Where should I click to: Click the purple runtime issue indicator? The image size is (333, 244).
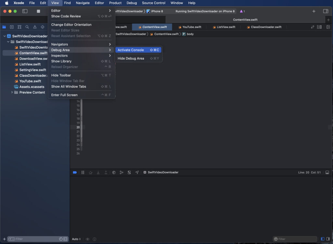coord(242,11)
